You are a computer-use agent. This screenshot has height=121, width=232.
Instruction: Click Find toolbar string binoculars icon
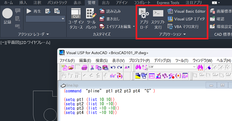(200, 67)
